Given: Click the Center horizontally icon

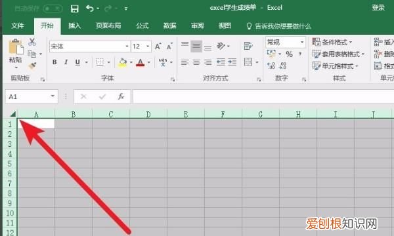Looking at the screenshot, I should (196, 62).
